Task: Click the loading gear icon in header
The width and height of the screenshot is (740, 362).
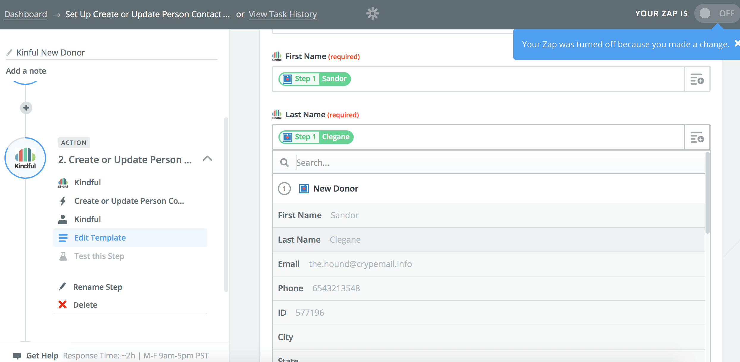Action: click(372, 14)
